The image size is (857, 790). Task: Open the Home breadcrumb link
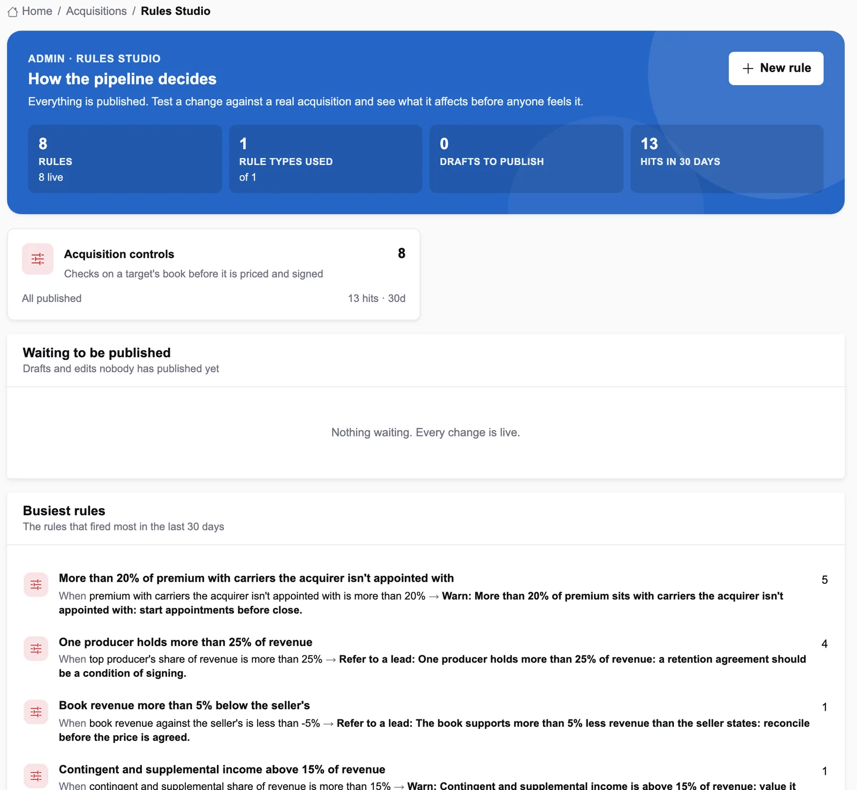37,11
